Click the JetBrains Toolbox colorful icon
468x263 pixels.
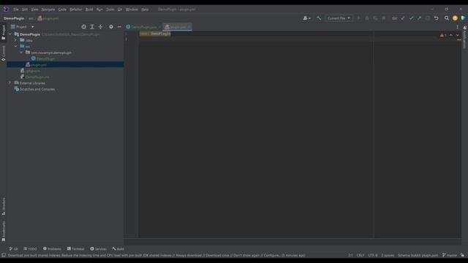click(x=463, y=18)
